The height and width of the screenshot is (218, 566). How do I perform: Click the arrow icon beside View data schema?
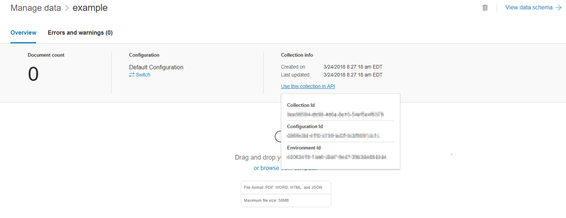(x=558, y=8)
